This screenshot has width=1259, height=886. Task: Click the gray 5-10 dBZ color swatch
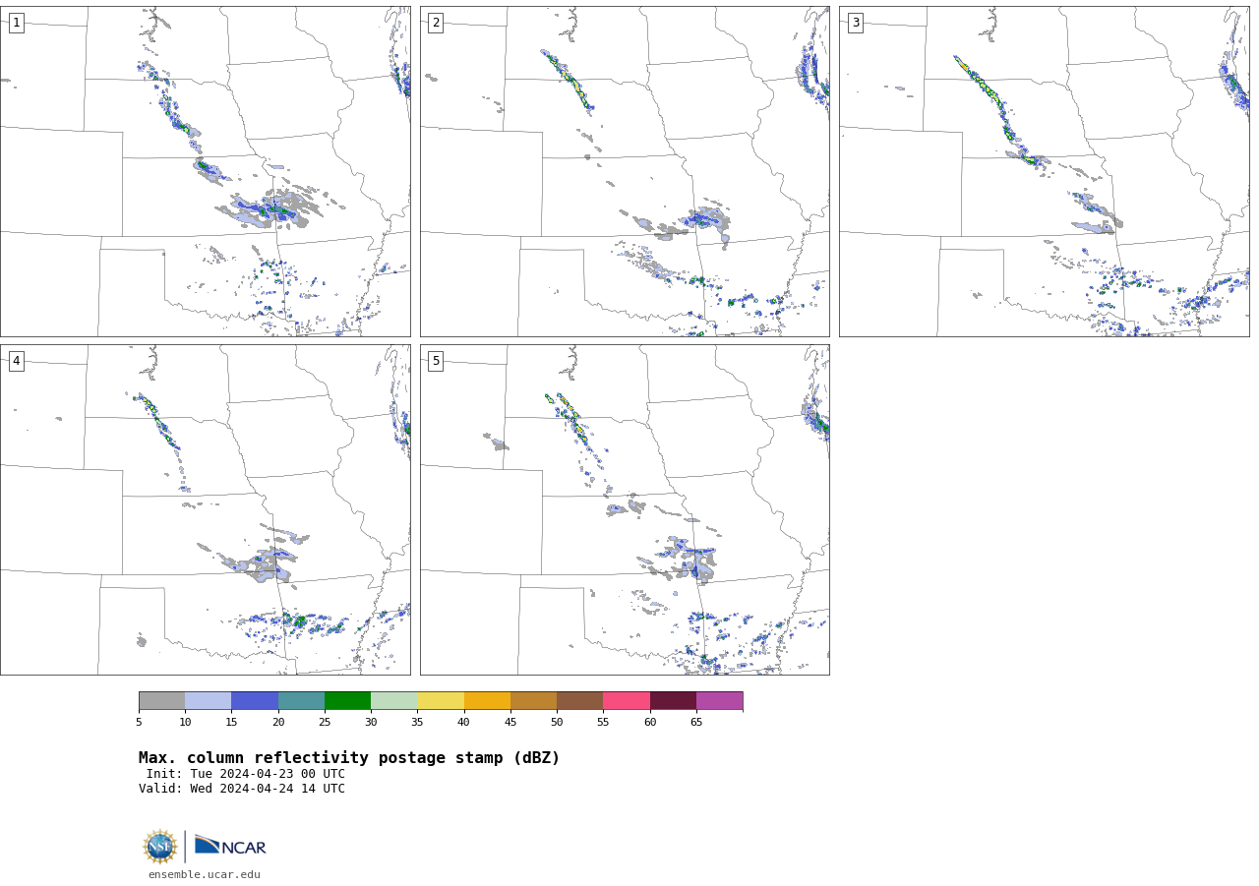pos(161,700)
